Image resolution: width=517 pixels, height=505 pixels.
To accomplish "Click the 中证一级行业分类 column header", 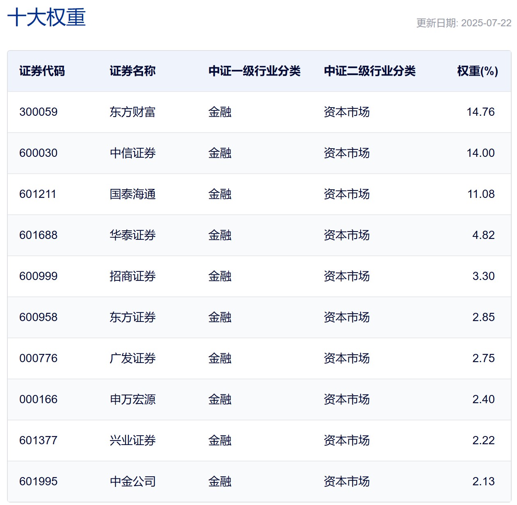I will 254,71.
